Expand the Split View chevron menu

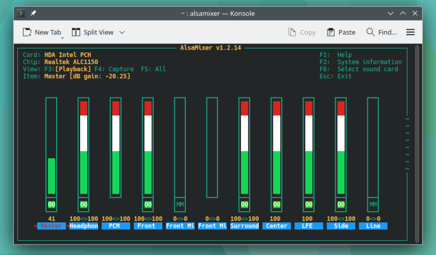[x=122, y=33]
